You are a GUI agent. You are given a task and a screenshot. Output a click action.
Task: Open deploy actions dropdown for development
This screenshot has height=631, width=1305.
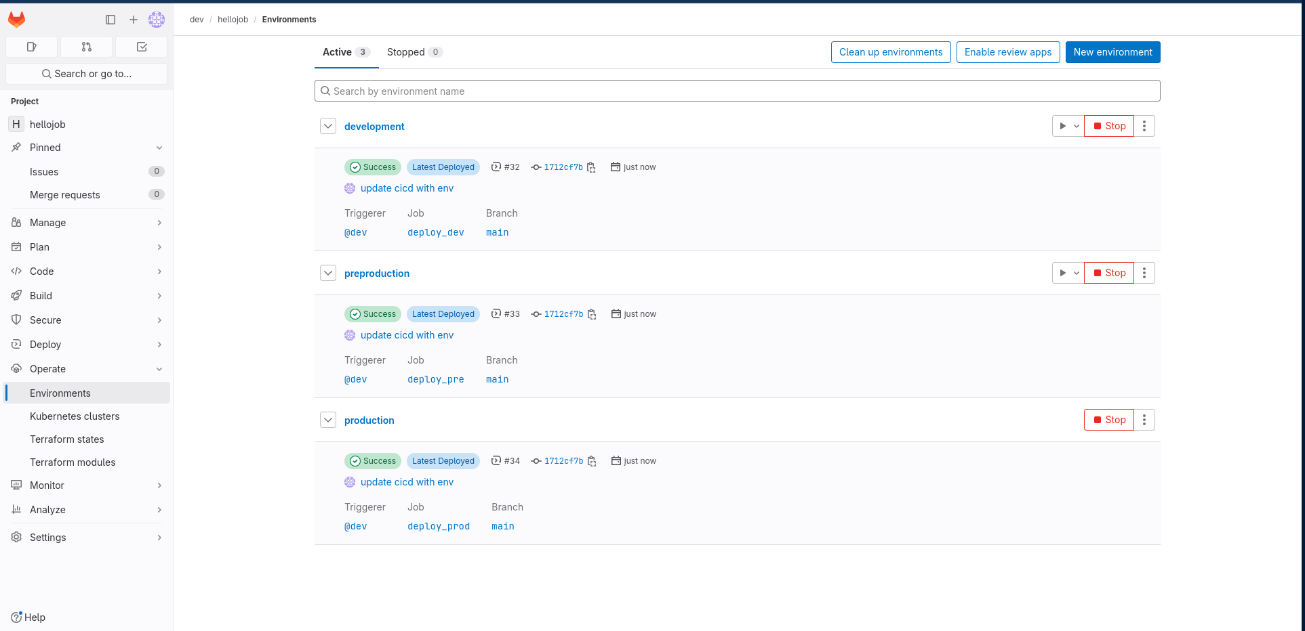[x=1068, y=126]
